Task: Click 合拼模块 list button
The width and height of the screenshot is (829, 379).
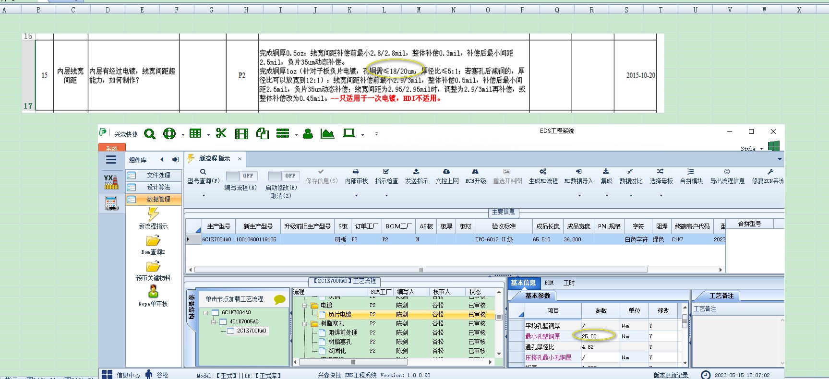Action: click(x=691, y=176)
